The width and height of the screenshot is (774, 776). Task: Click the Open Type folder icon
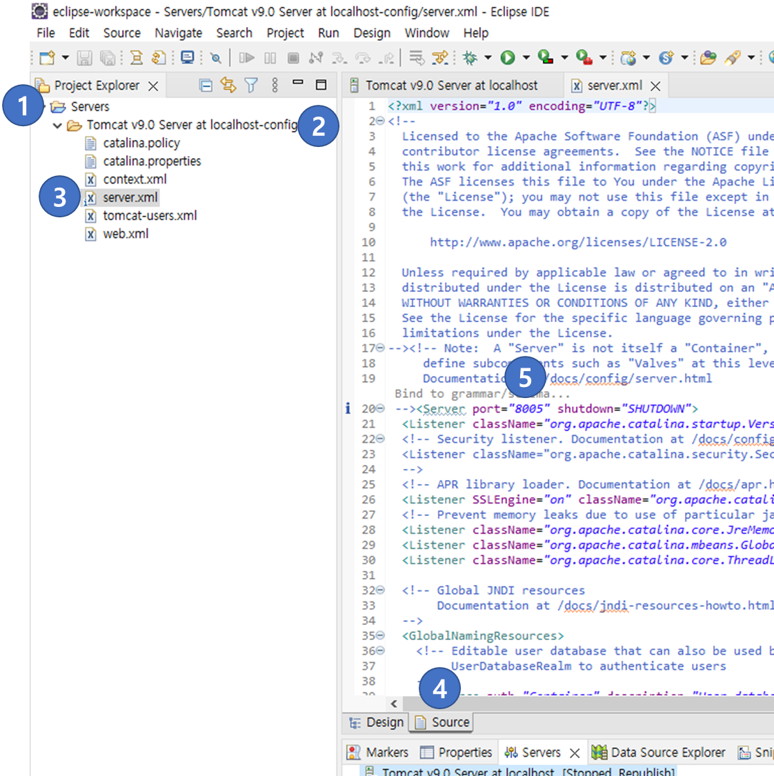click(x=708, y=58)
